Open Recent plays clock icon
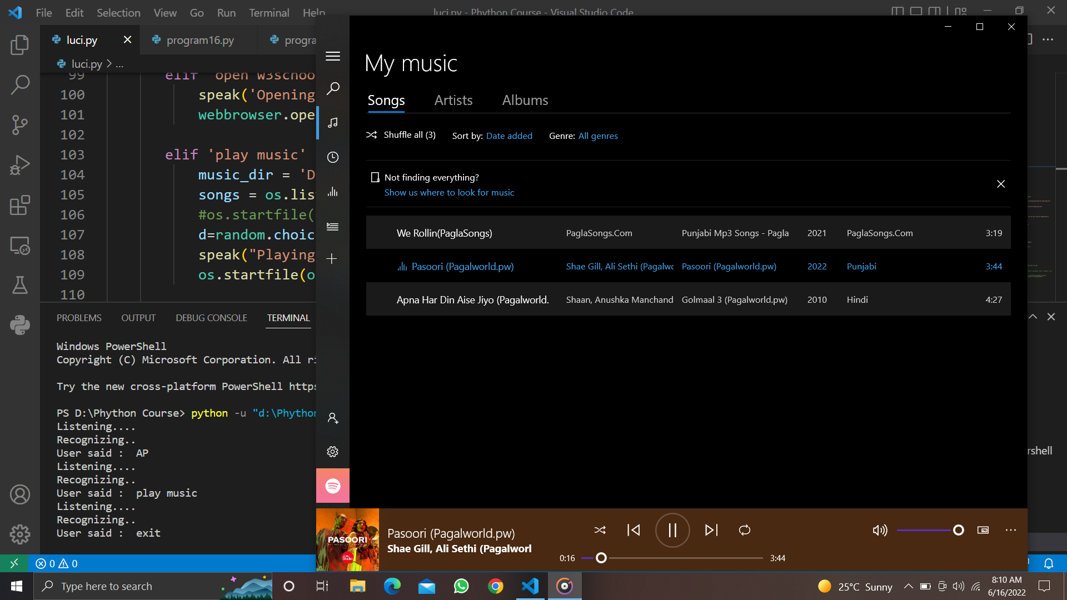This screenshot has height=600, width=1067. 333,157
